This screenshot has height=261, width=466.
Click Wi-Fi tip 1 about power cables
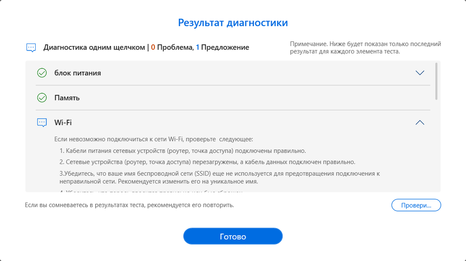[x=183, y=151]
